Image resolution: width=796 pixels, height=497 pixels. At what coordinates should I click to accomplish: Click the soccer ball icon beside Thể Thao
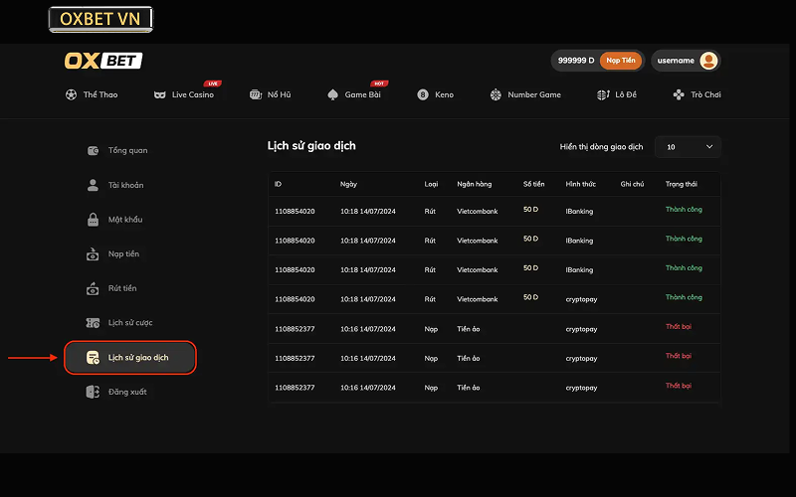(71, 94)
